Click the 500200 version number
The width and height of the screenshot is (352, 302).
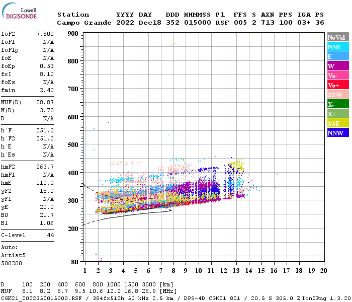(12, 263)
